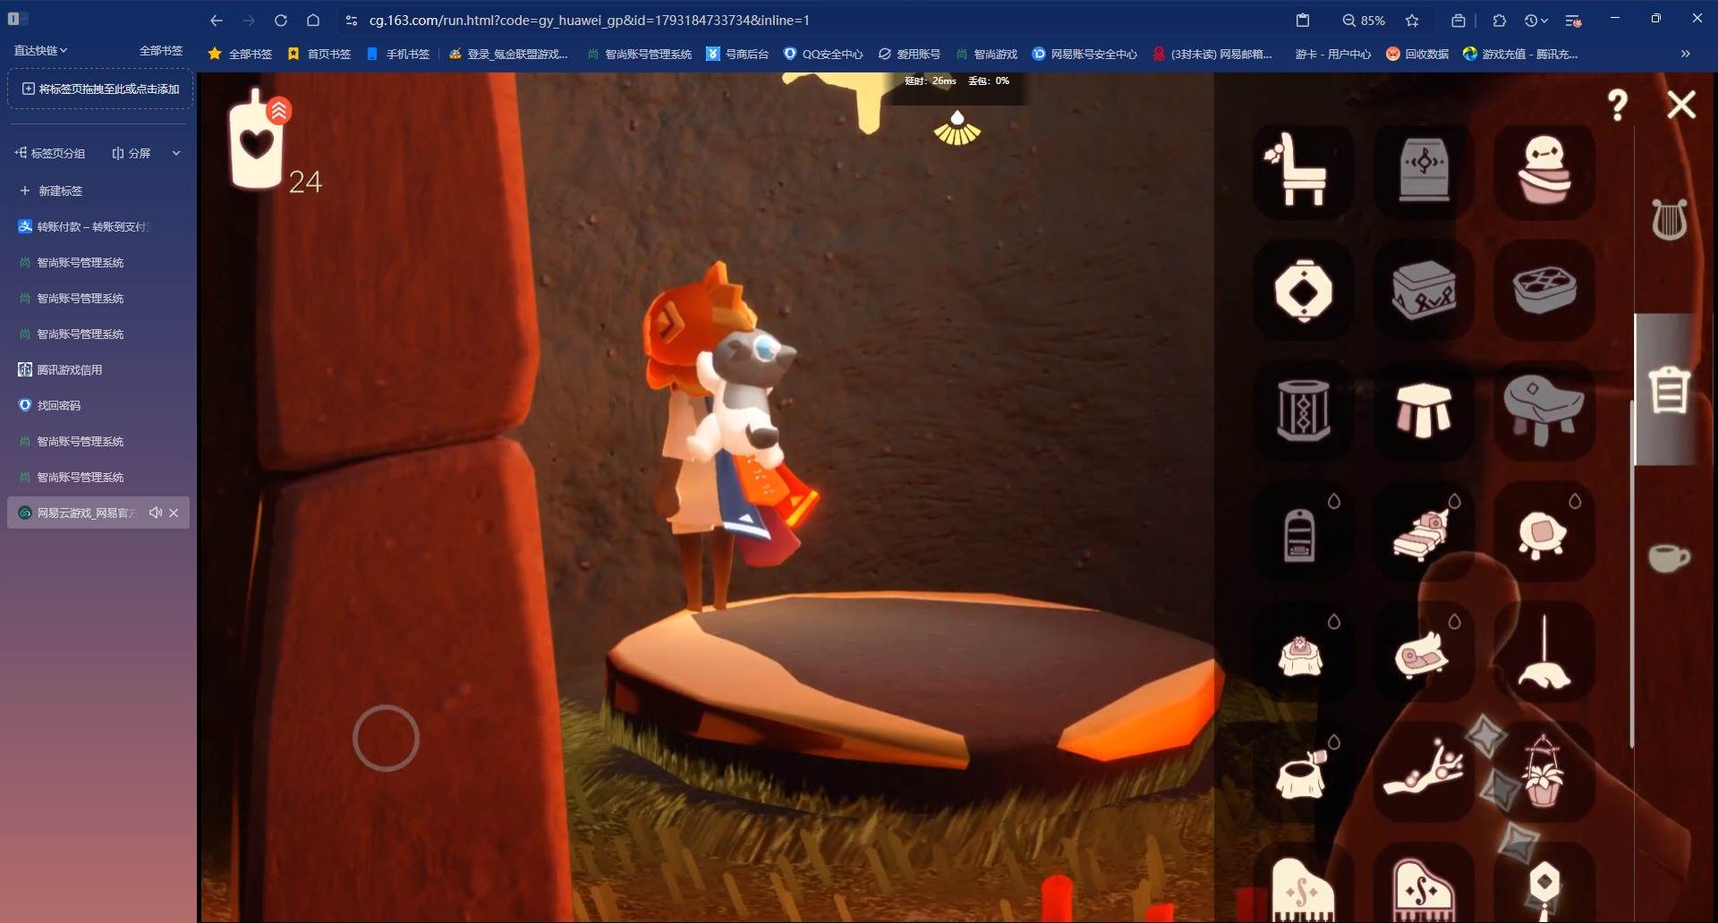Tap the winged light fan indicator
Screen dimensions: 1718x923
click(x=957, y=129)
